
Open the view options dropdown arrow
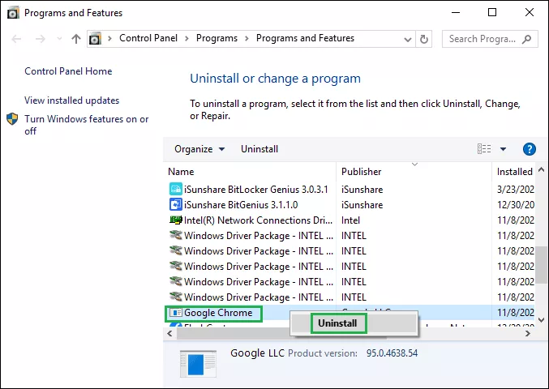tap(503, 149)
